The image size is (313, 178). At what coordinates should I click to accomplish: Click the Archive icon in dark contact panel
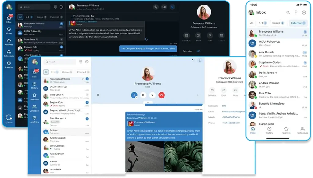click(x=221, y=36)
